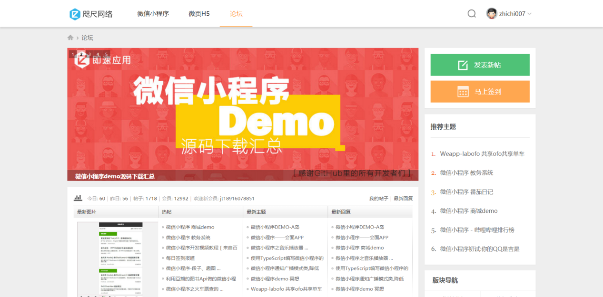Click the home breadcrumb icon
This screenshot has width=603, height=297.
(70, 38)
